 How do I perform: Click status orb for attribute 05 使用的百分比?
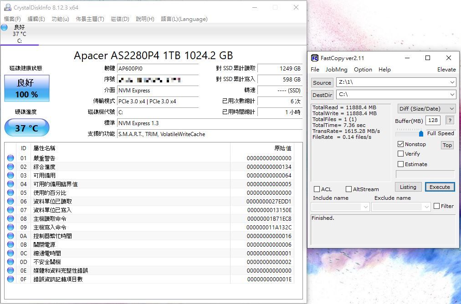pos(10,193)
